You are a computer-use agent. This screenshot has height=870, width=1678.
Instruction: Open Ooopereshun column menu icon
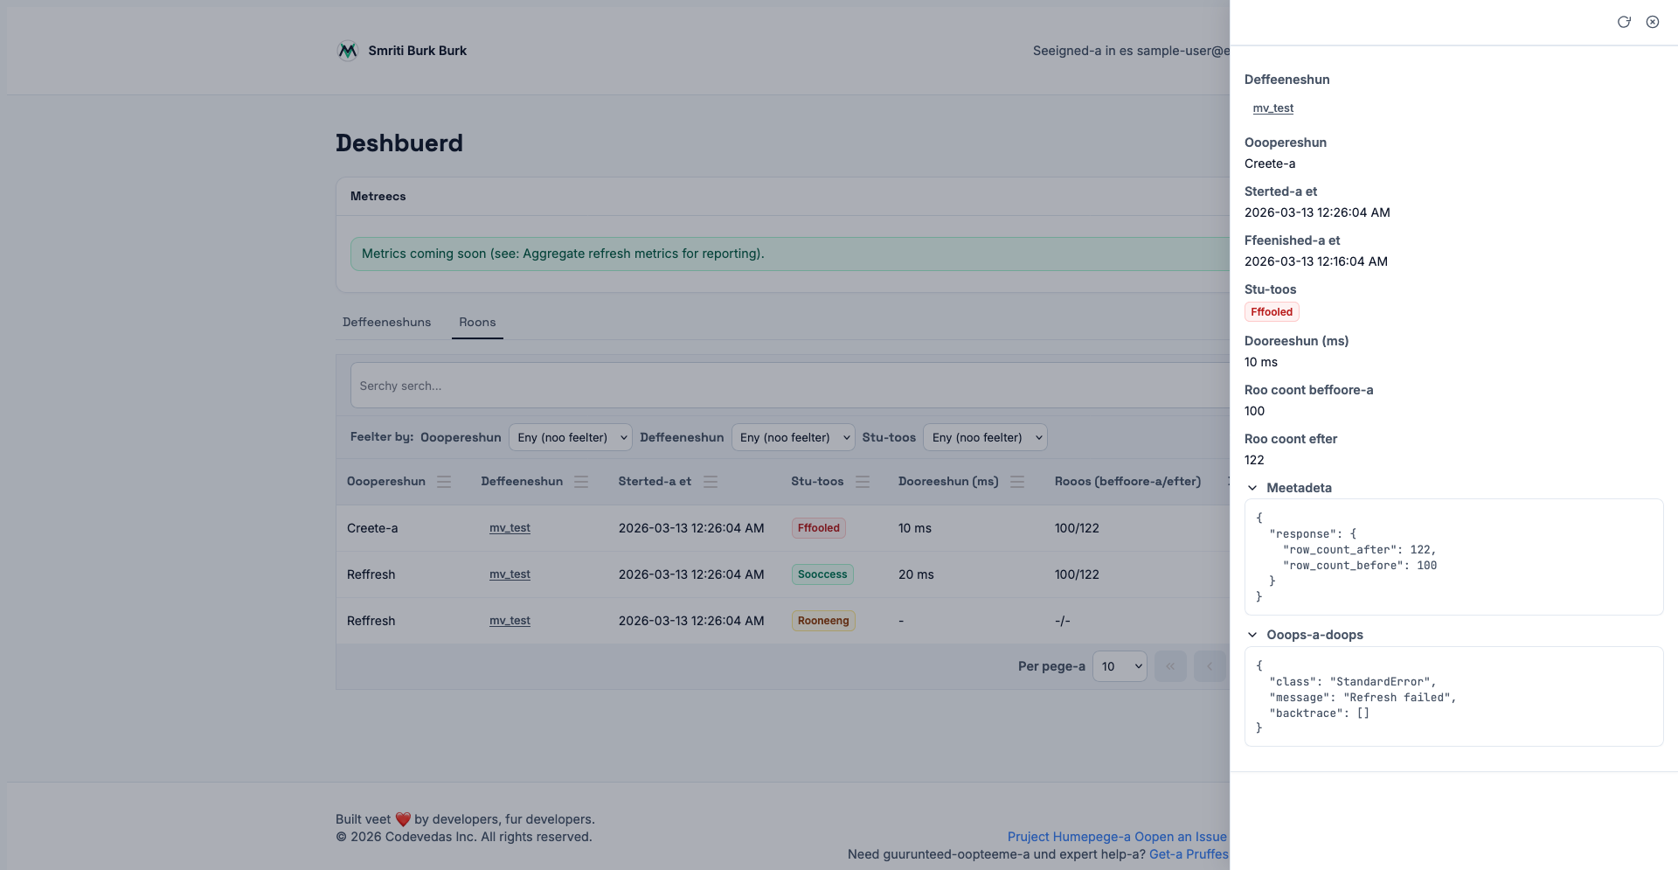(444, 482)
